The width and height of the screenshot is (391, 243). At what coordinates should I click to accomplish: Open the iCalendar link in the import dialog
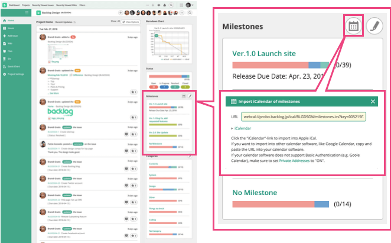[x=242, y=128]
